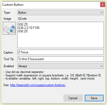
Task: Click the Cancel button
Action: [73, 98]
